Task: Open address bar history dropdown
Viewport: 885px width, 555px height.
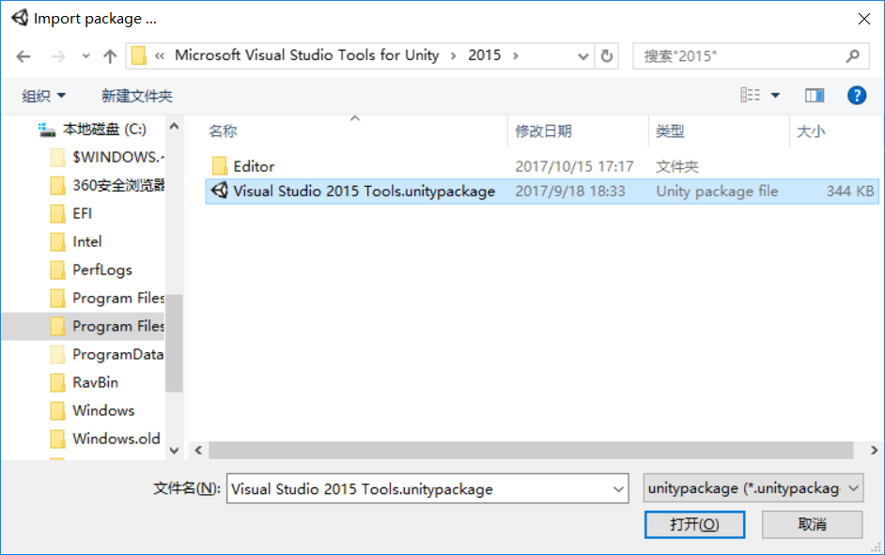Action: tap(583, 55)
